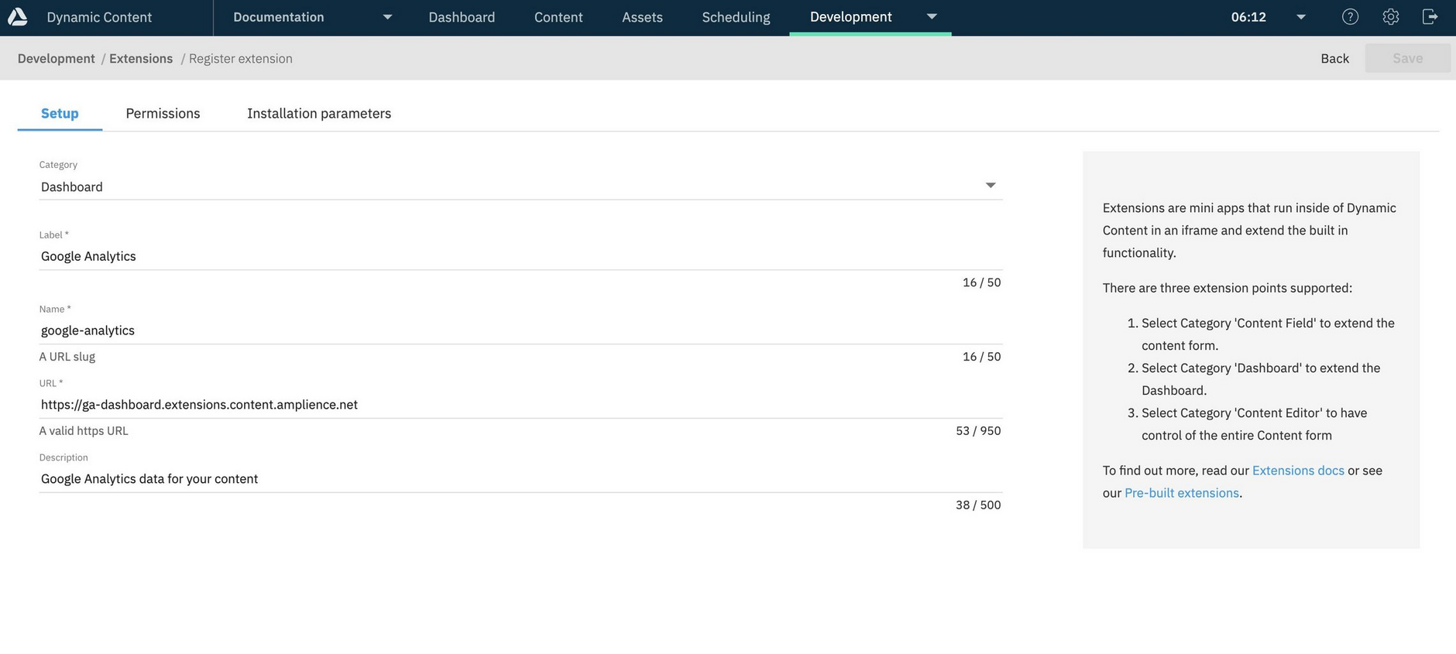Follow the Extensions breadcrumb link
1456x654 pixels.
click(x=141, y=58)
